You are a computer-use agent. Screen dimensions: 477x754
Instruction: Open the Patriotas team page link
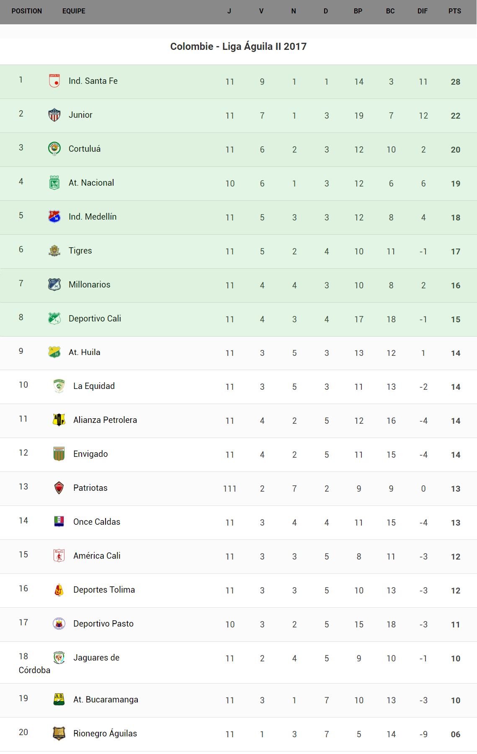tap(90, 488)
